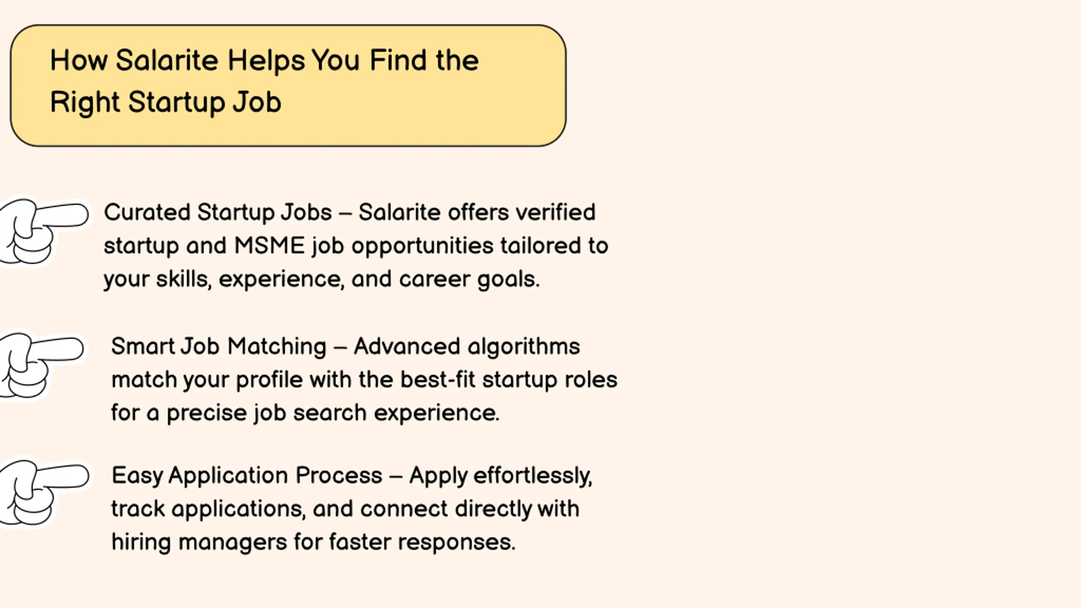This screenshot has height=608, width=1081.
Task: Click the heading line 'Right Startup Job'
Action: [x=166, y=103]
